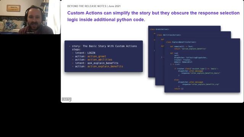Click the 'def name(self) -> Text:' line
244x137 pixels.
(x=181, y=46)
